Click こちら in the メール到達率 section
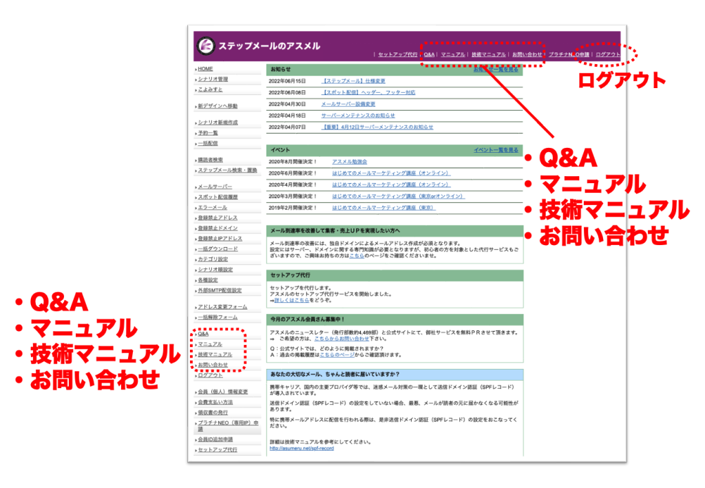This screenshot has width=705, height=488. [x=357, y=255]
